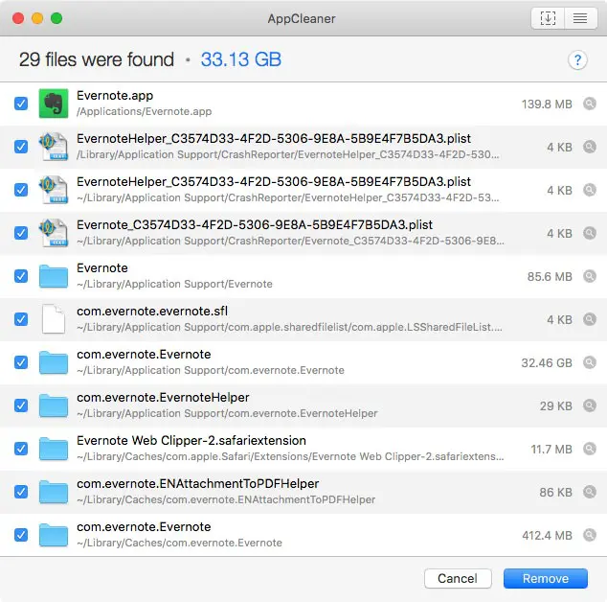The height and width of the screenshot is (602, 607).
Task: Select the com.evernote.evernote.sfl file name
Action: 152,312
